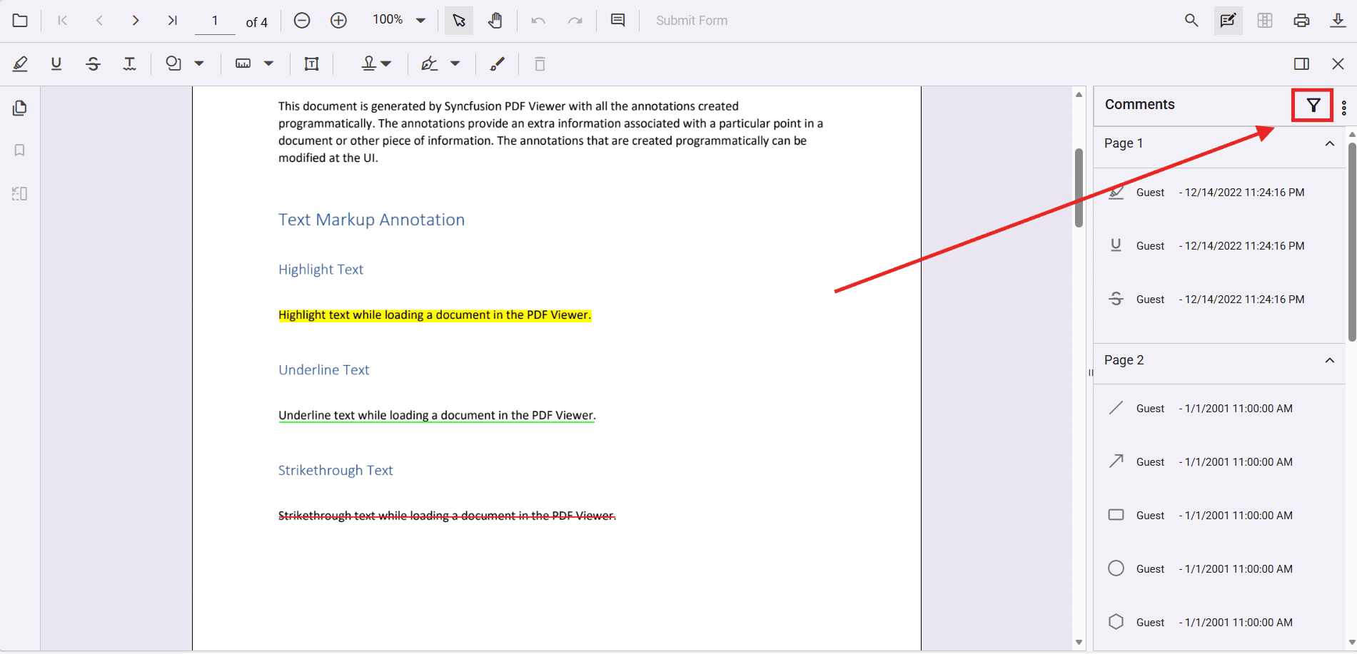Go to the previous page

click(99, 21)
